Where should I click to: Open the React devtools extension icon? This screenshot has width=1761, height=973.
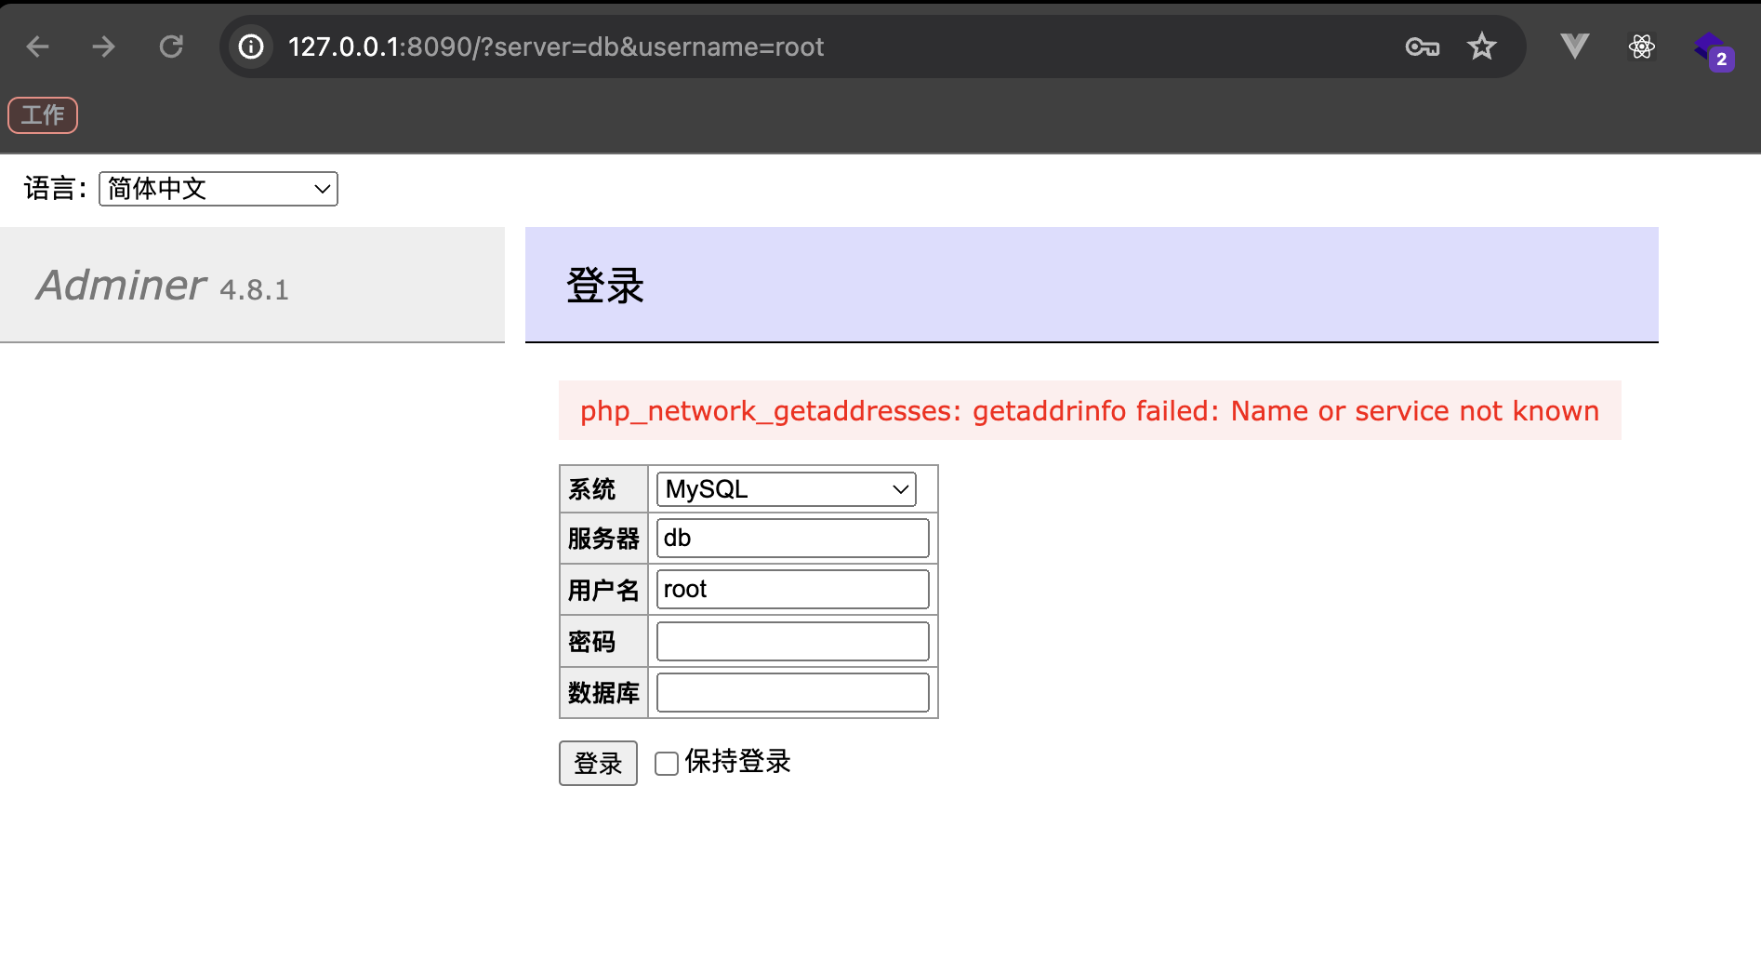[x=1642, y=47]
